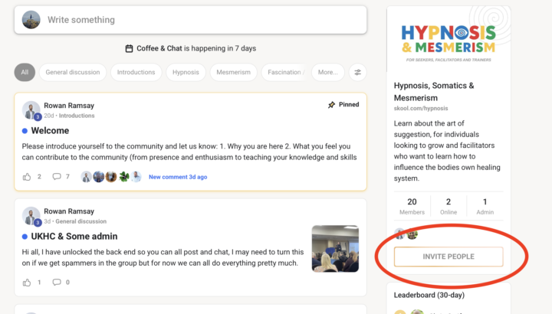Image resolution: width=552 pixels, height=314 pixels.
Task: Click the Write something post field
Action: click(199, 20)
